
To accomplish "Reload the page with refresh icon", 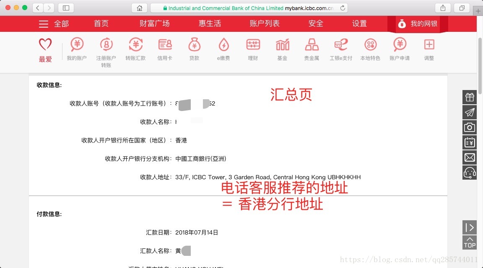I will click(x=343, y=8).
